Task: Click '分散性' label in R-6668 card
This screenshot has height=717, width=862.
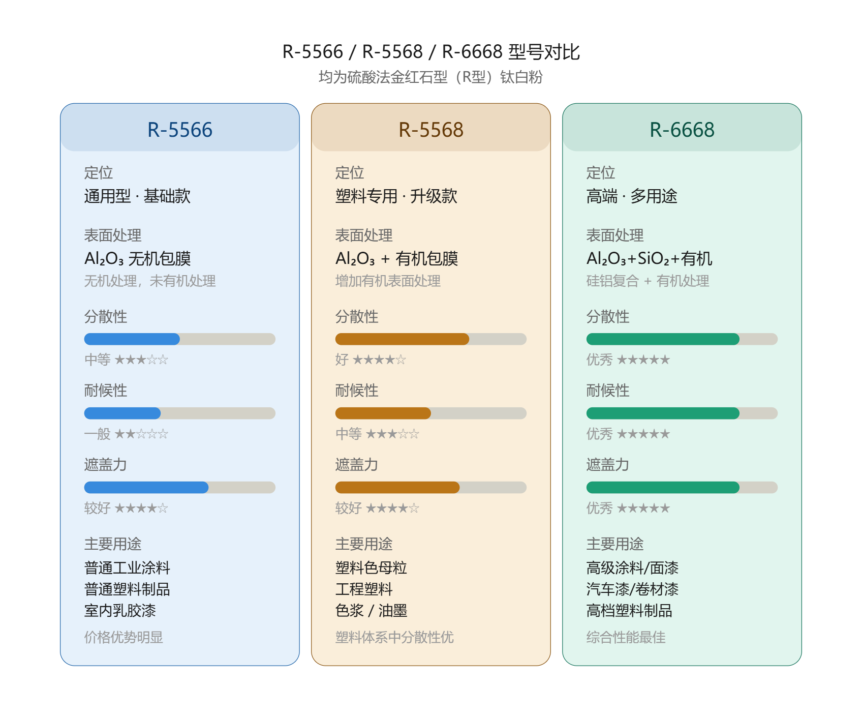Action: pyautogui.click(x=608, y=317)
